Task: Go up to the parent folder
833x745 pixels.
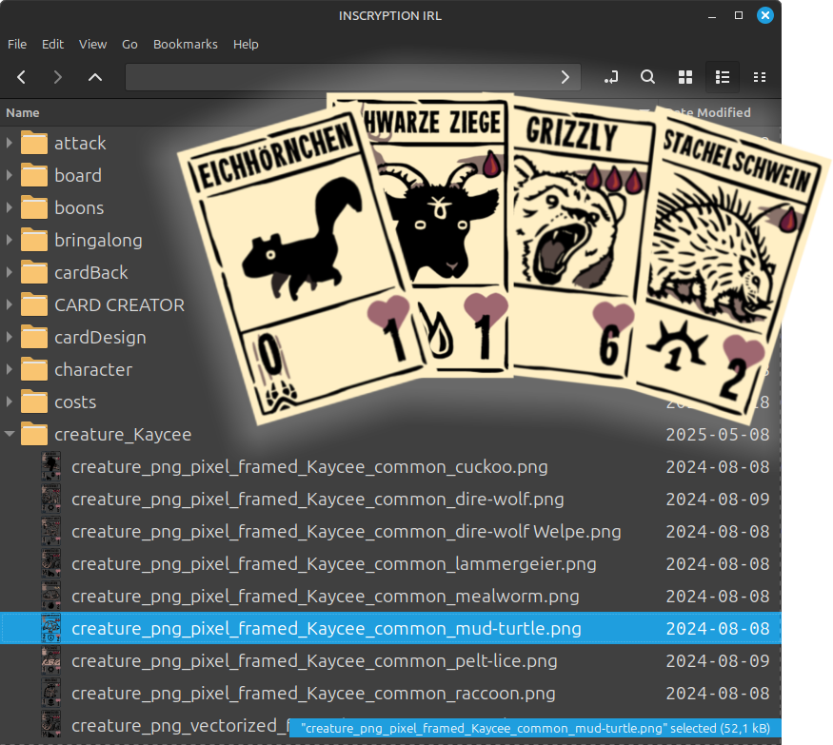Action: [94, 77]
